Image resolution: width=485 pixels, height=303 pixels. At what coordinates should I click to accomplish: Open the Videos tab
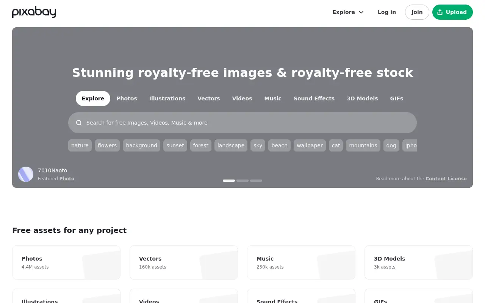pyautogui.click(x=242, y=98)
